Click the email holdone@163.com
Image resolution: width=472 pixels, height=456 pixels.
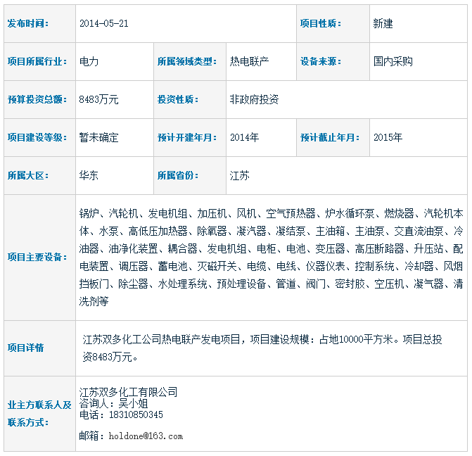coord(146,436)
